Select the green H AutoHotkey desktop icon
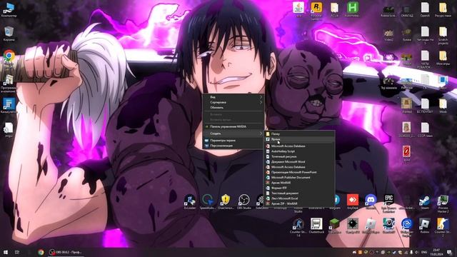Image resolution: width=457 pixels, height=257 pixels. (x=352, y=9)
